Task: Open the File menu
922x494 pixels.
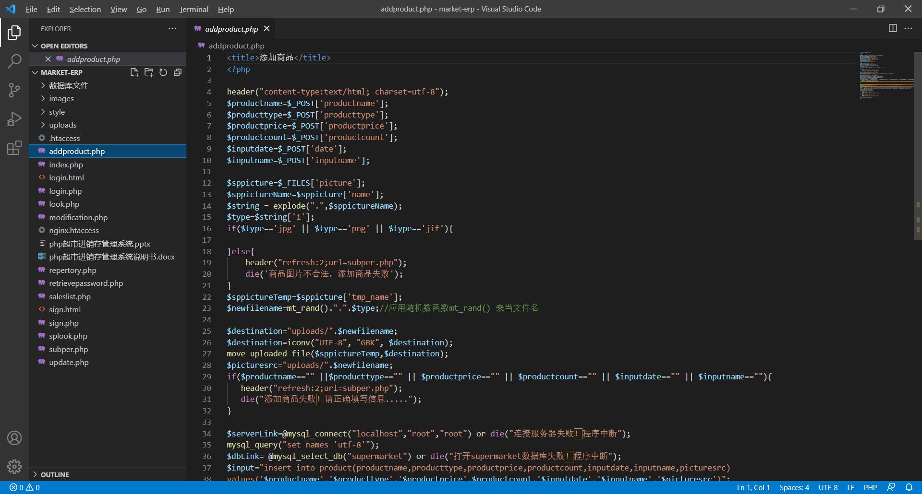Action: pyautogui.click(x=31, y=9)
